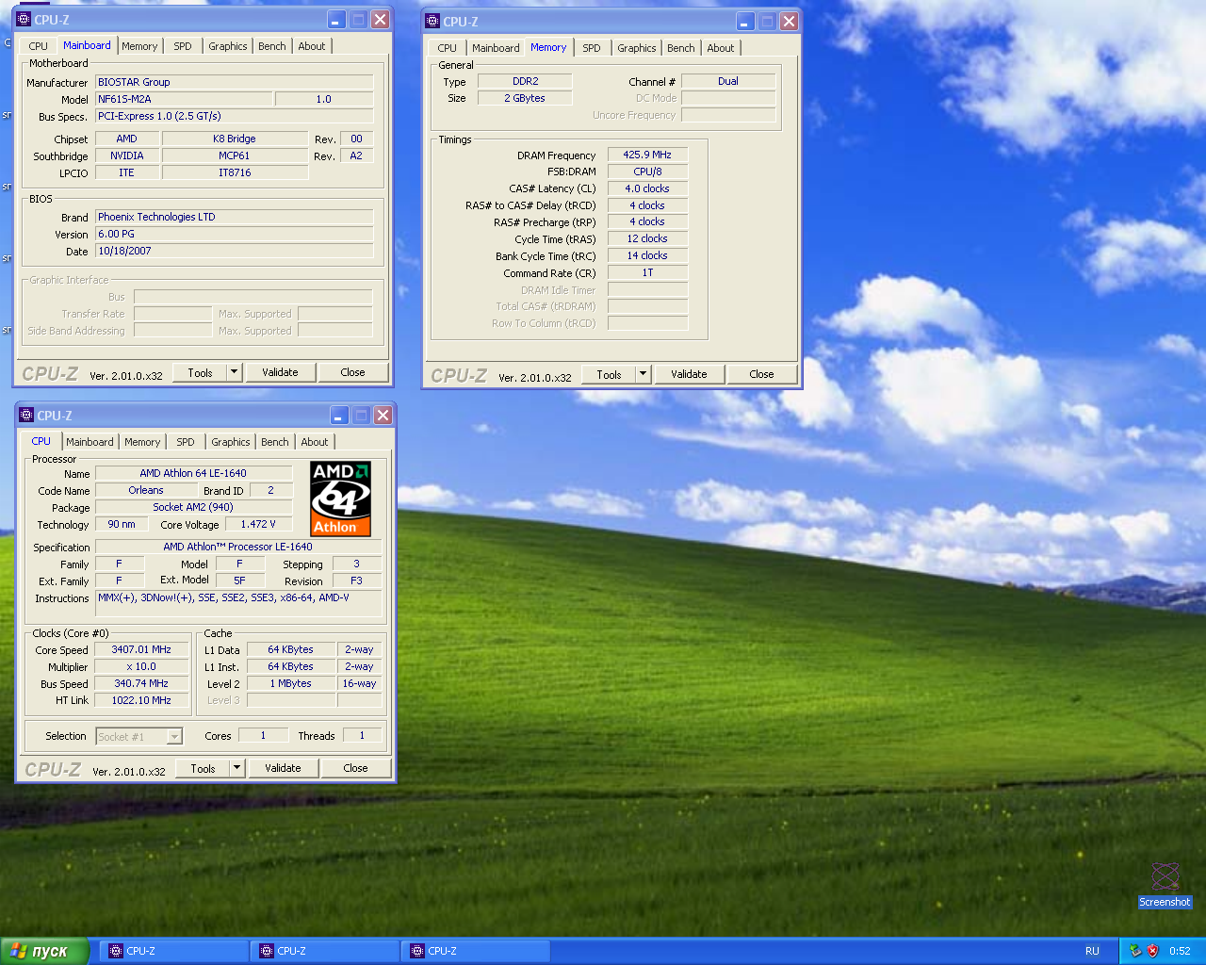Open Graphics tab in CPU window
Image resolution: width=1206 pixels, height=965 pixels.
(231, 442)
